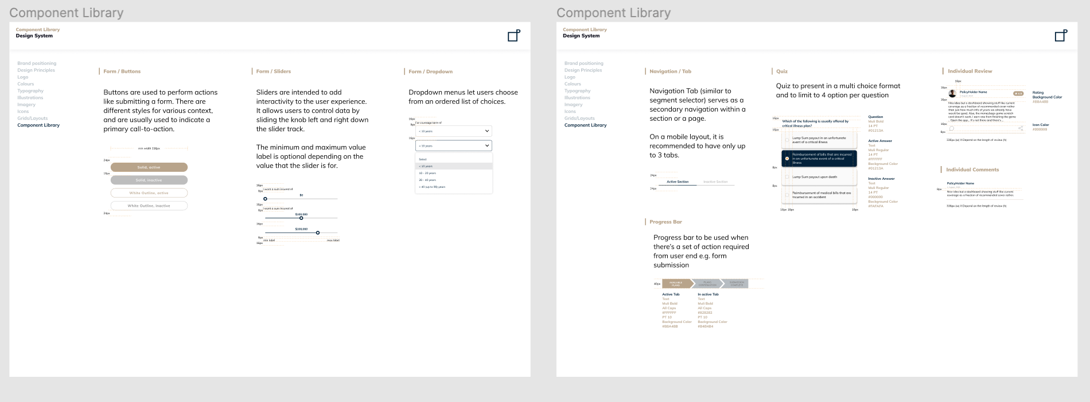Image resolution: width=1090 pixels, height=402 pixels.
Task: Choose '10 - 20 years' from the dropdown list
Action: pyautogui.click(x=454, y=173)
